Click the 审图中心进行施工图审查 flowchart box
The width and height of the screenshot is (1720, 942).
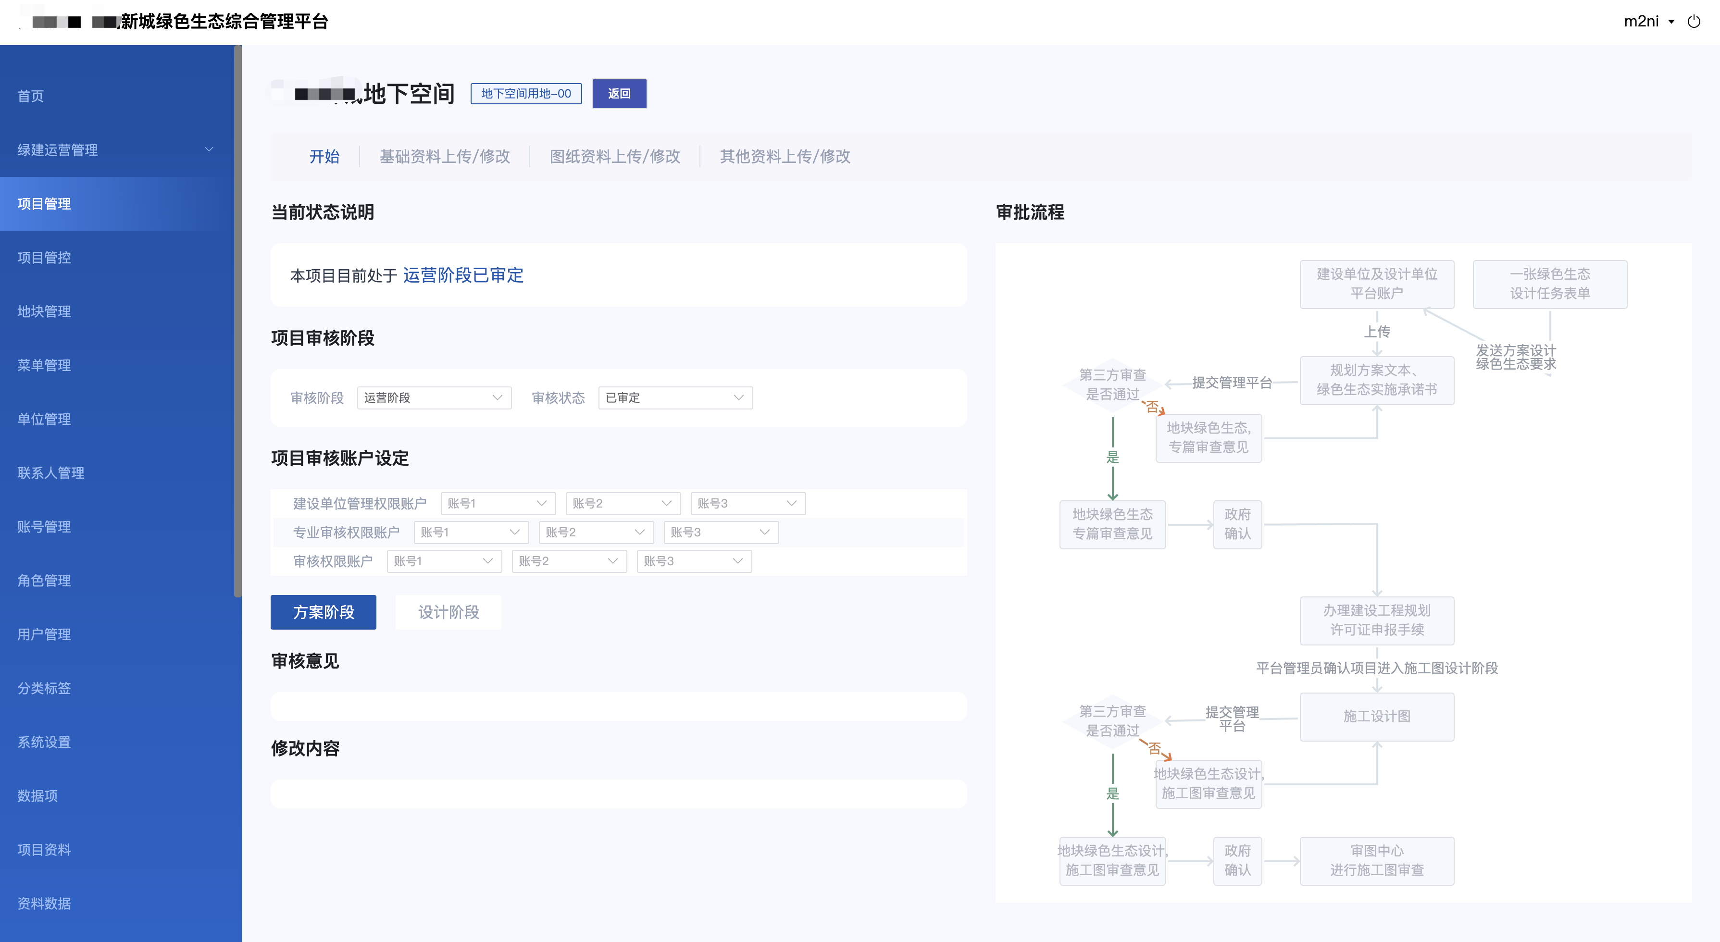[1377, 861]
